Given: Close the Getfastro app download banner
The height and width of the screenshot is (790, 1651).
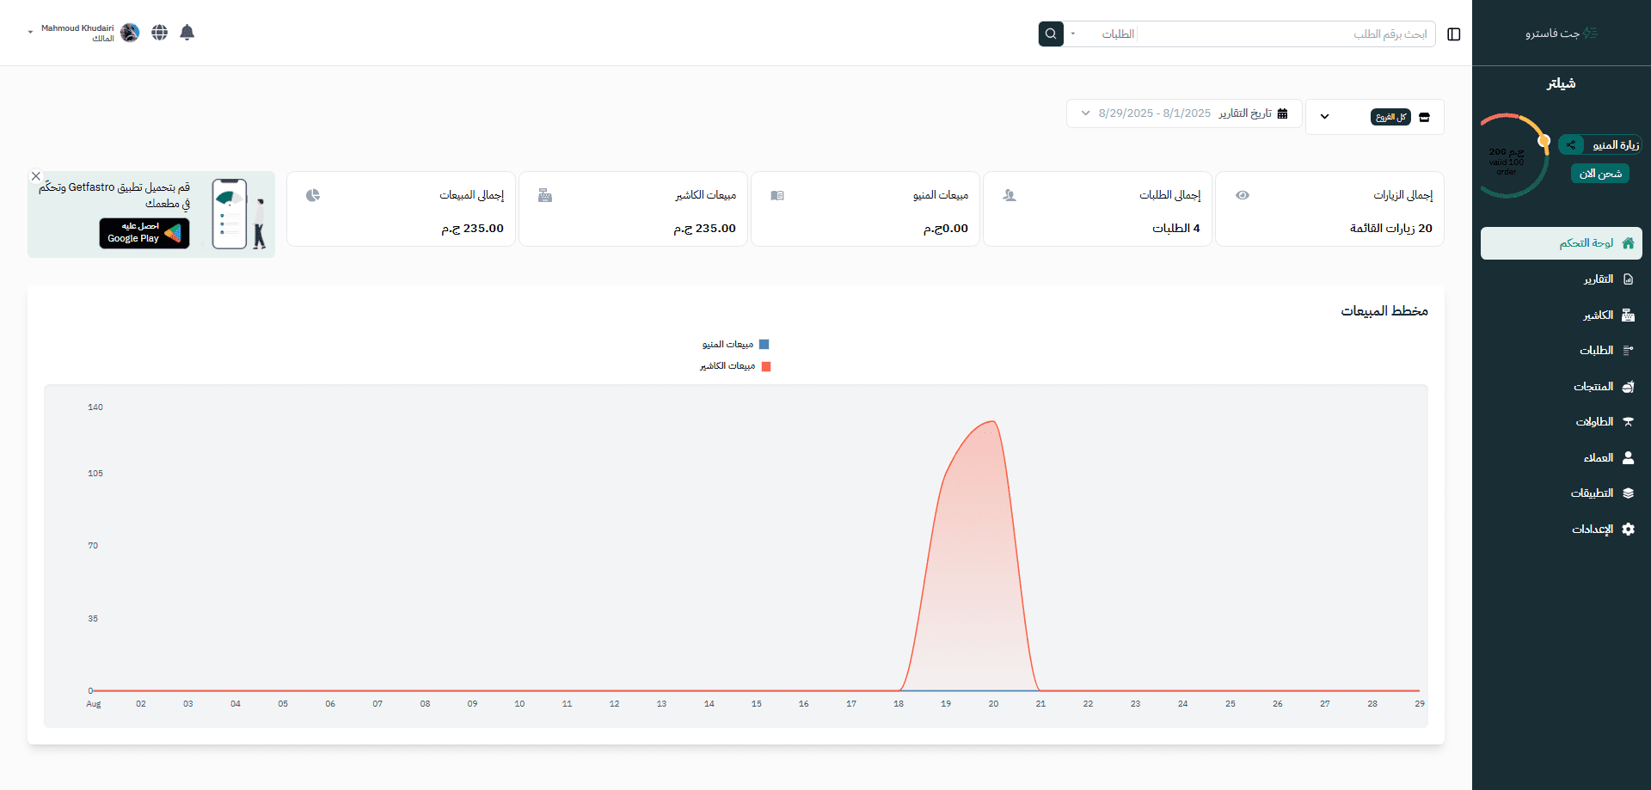Looking at the screenshot, I should 36,176.
